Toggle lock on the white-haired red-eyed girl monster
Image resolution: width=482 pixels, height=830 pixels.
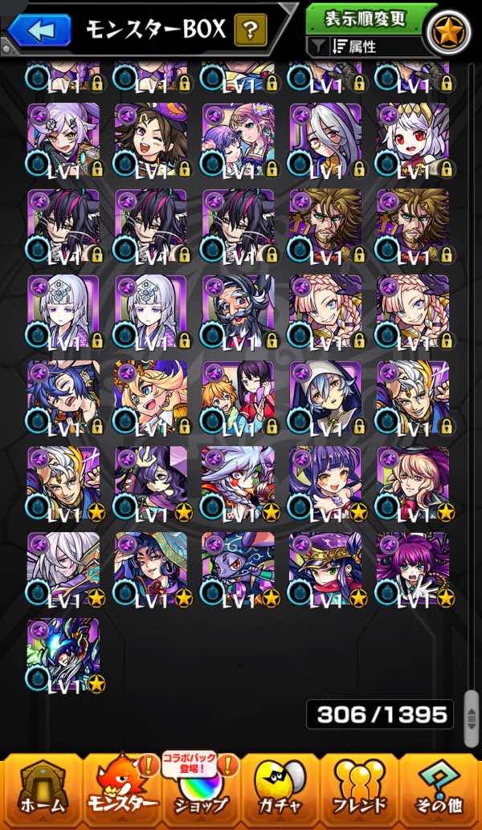446,169
